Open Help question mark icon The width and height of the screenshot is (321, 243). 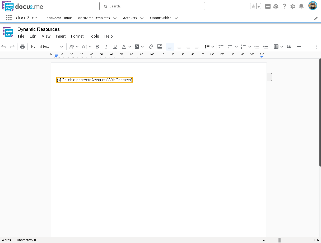[284, 6]
